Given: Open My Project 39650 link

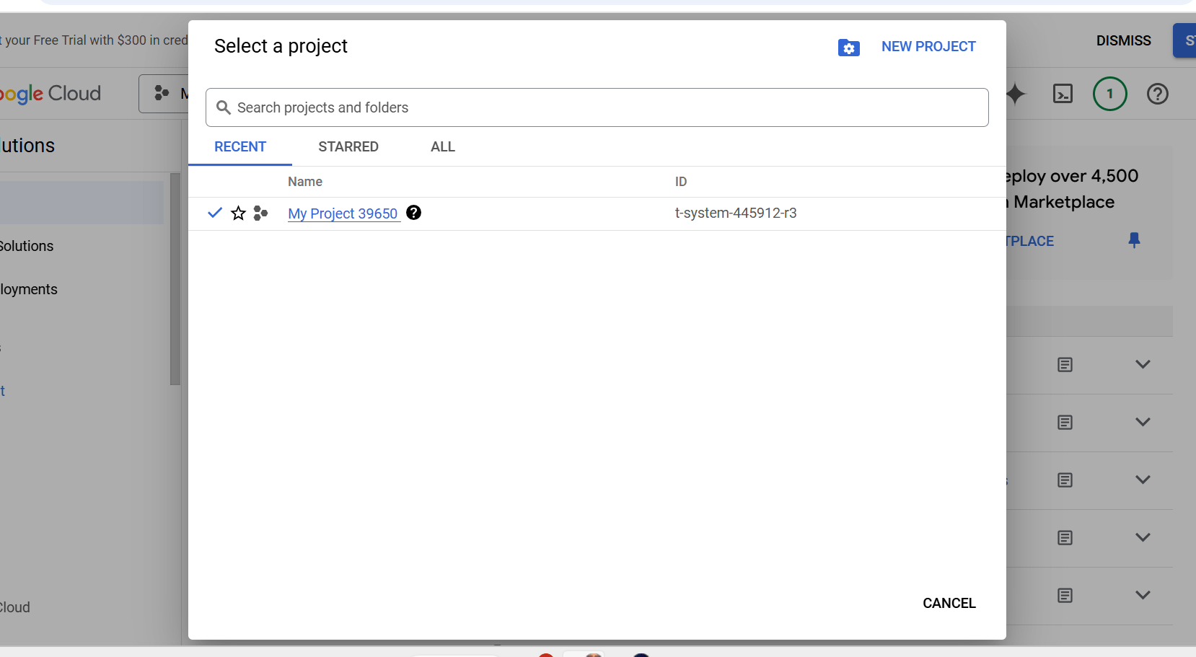Looking at the screenshot, I should (x=343, y=213).
